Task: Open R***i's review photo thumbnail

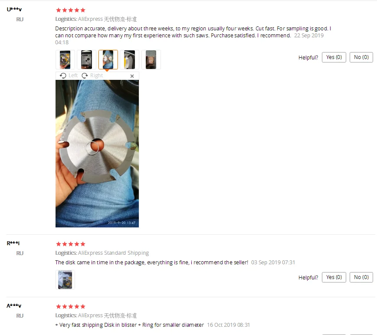Action: (x=65, y=279)
